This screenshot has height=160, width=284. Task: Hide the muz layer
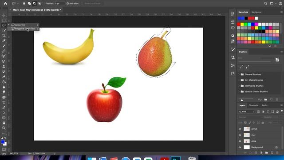240,135
